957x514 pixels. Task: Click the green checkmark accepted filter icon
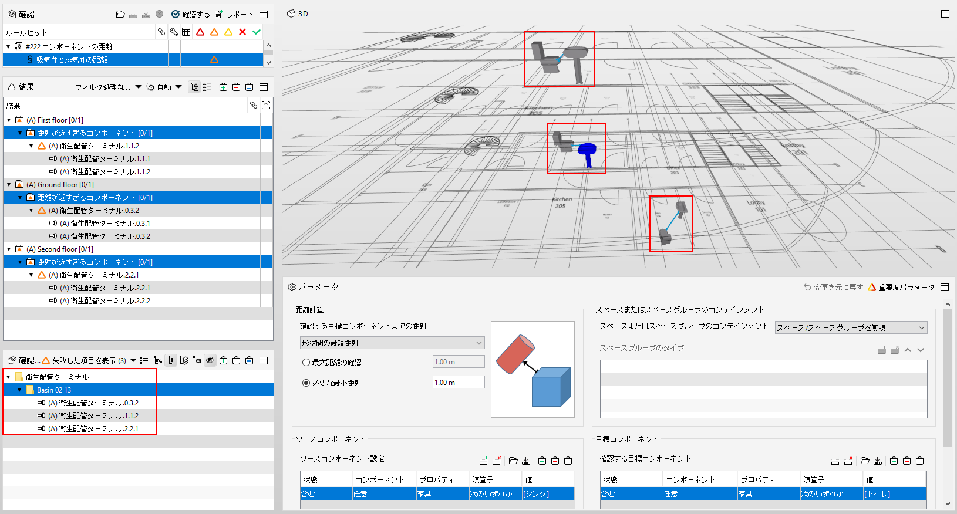click(x=257, y=32)
